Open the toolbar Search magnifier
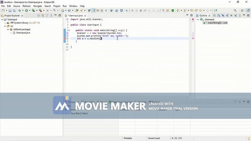 pos(235,11)
